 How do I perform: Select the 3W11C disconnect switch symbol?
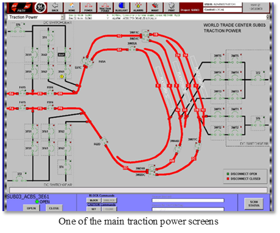(145, 33)
